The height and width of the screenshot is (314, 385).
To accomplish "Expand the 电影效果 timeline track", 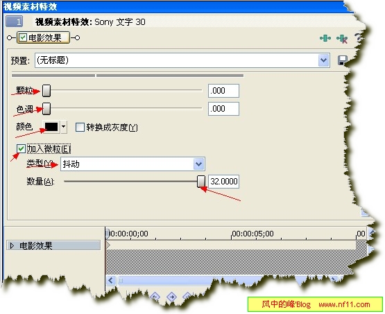I will coord(12,245).
